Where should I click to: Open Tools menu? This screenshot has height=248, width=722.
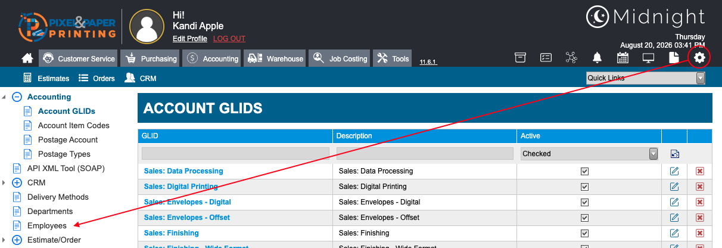393,58
